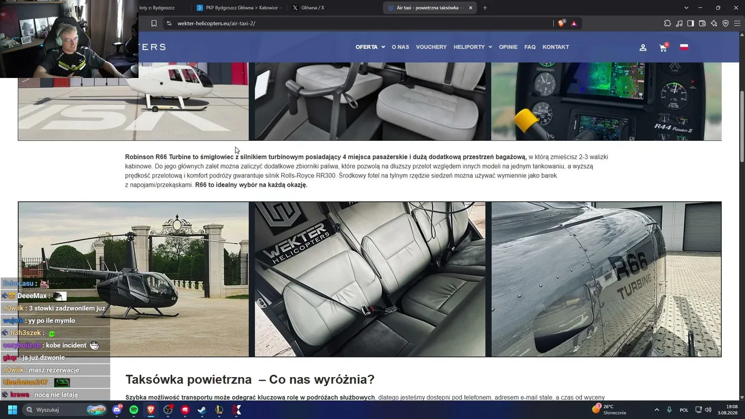Open OBS Studio from the taskbar

tap(168, 410)
